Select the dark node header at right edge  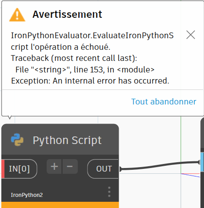click(x=202, y=133)
